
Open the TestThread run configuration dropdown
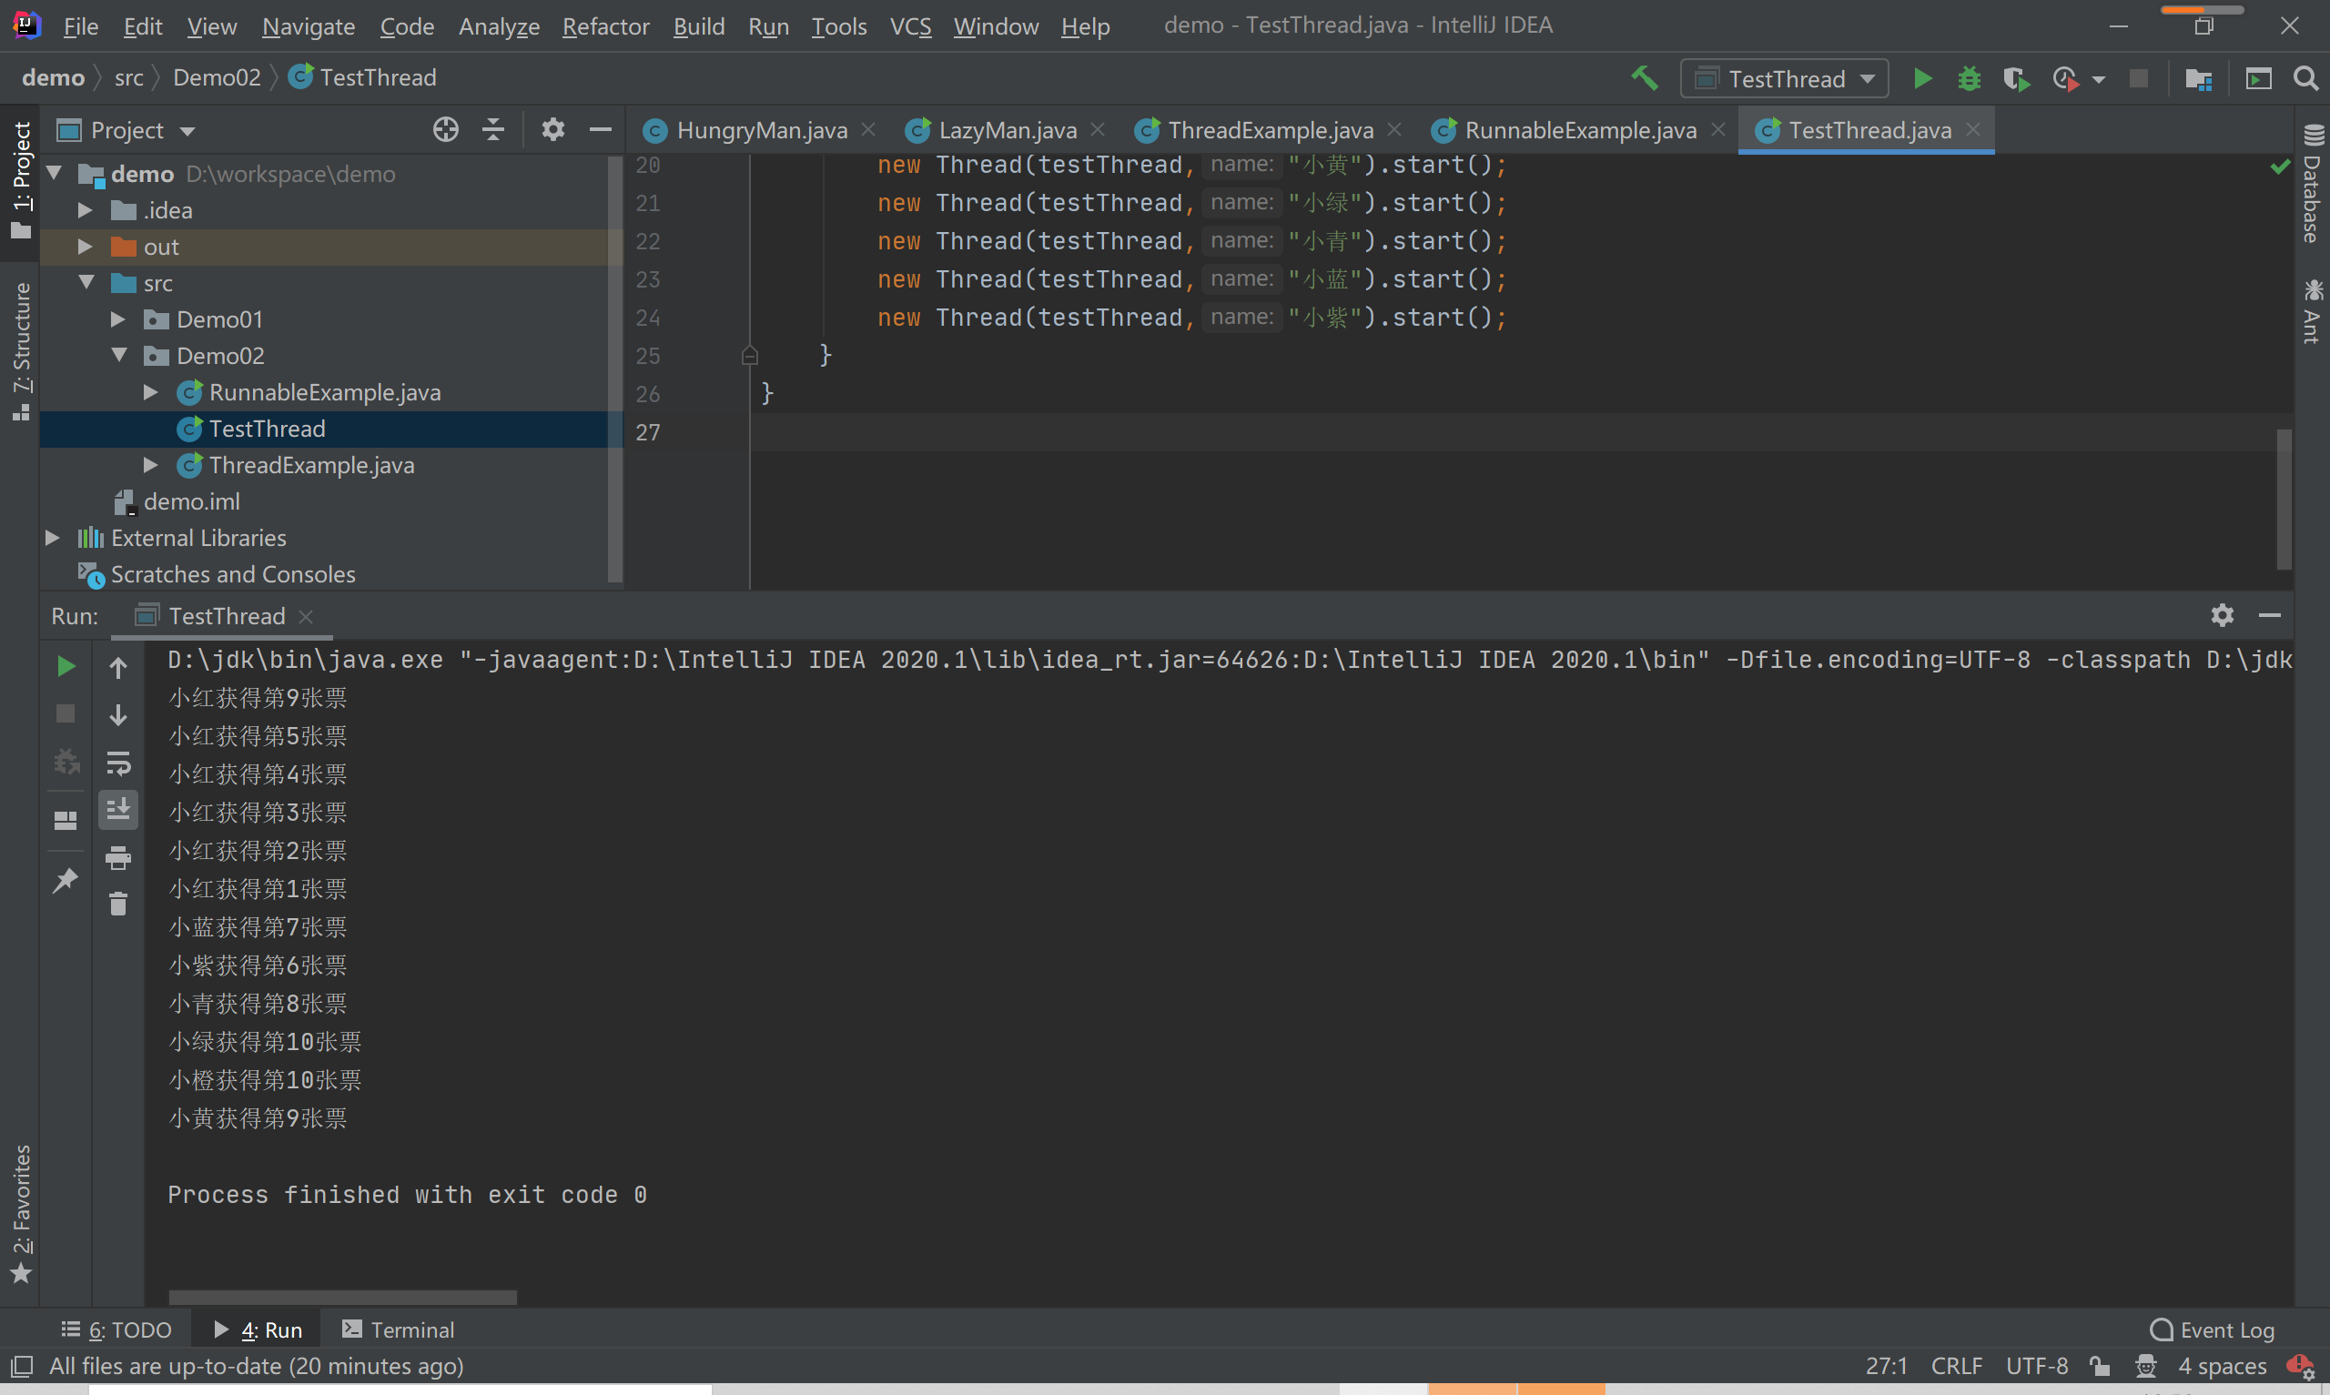pyautogui.click(x=1785, y=78)
